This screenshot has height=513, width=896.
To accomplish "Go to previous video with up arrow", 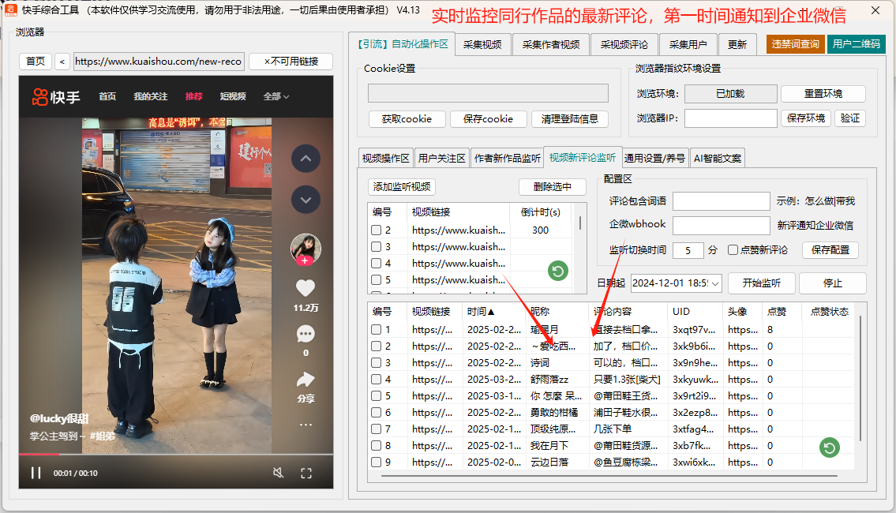I will click(x=306, y=159).
